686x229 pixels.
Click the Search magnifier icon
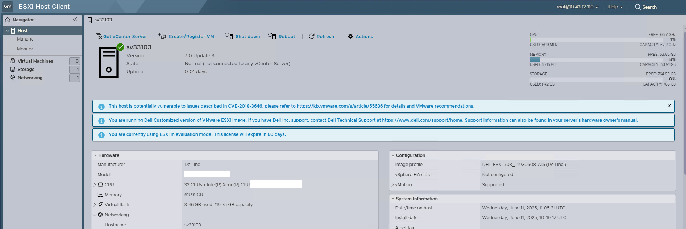click(x=638, y=7)
